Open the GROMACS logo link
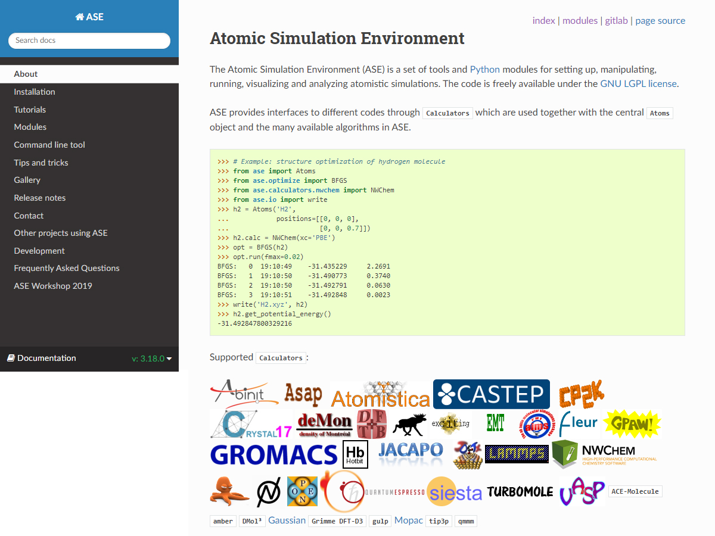 tap(273, 455)
